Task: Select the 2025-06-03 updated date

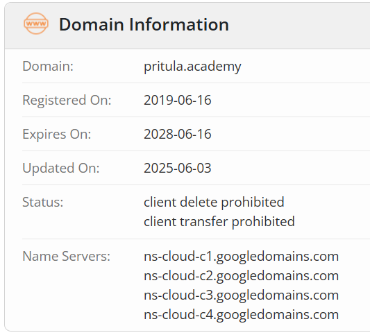Action: tap(178, 168)
